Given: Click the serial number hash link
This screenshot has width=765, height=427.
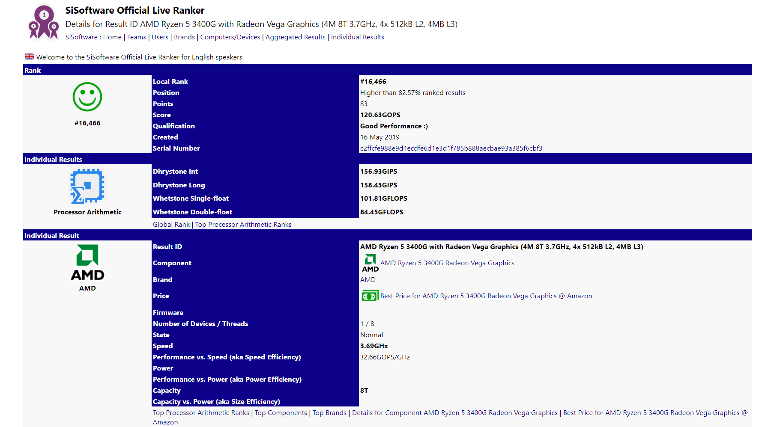Looking at the screenshot, I should click(451, 148).
